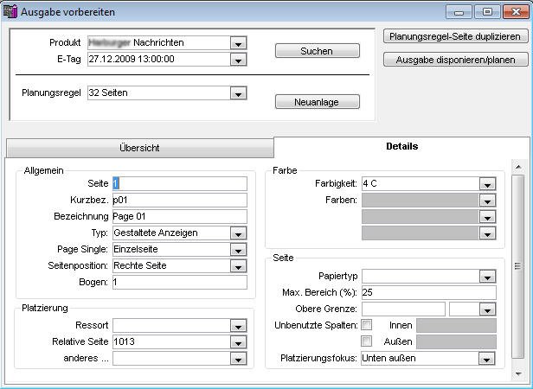Viewport: 533px width, 389px height.
Task: Click into the Seite input field
Action: click(180, 184)
